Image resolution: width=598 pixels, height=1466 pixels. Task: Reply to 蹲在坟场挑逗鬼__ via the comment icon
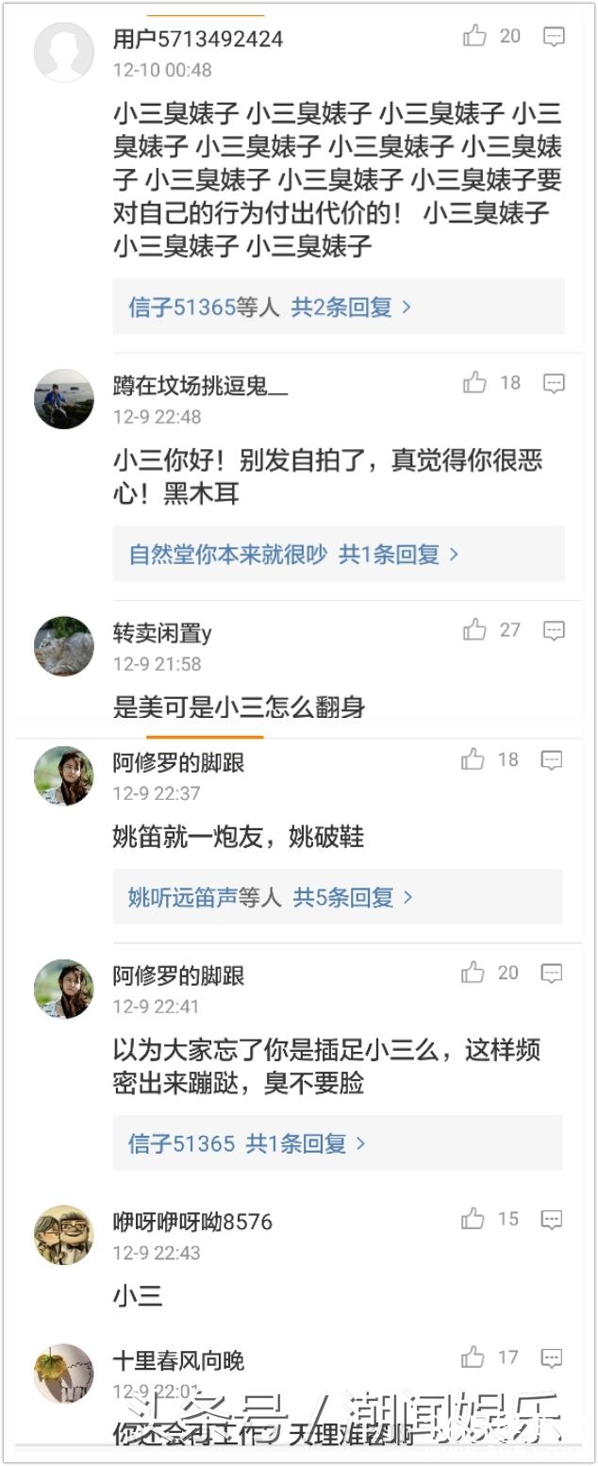554,383
